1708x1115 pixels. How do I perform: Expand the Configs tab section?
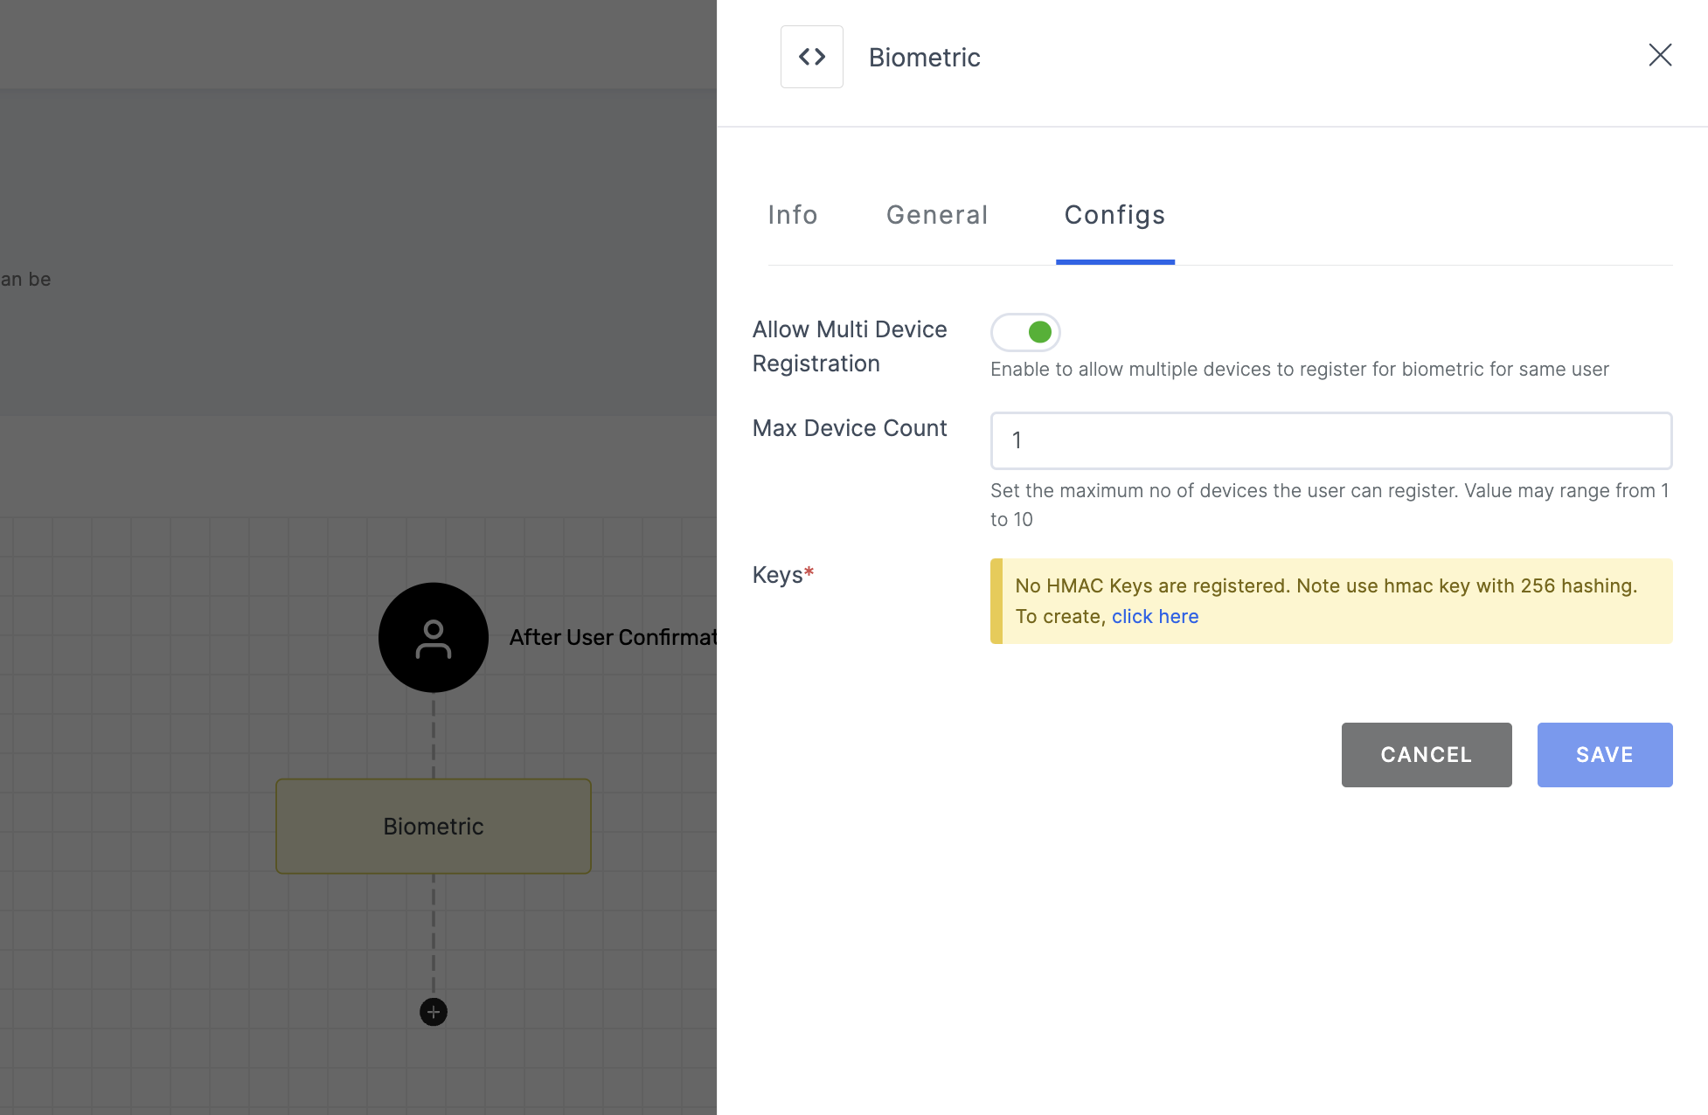pyautogui.click(x=1115, y=214)
